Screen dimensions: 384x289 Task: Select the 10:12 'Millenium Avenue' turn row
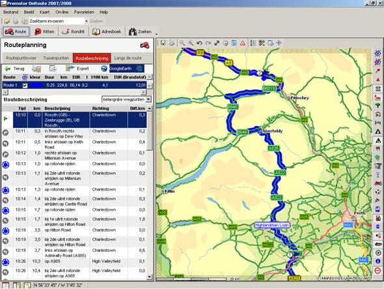pos(75,155)
